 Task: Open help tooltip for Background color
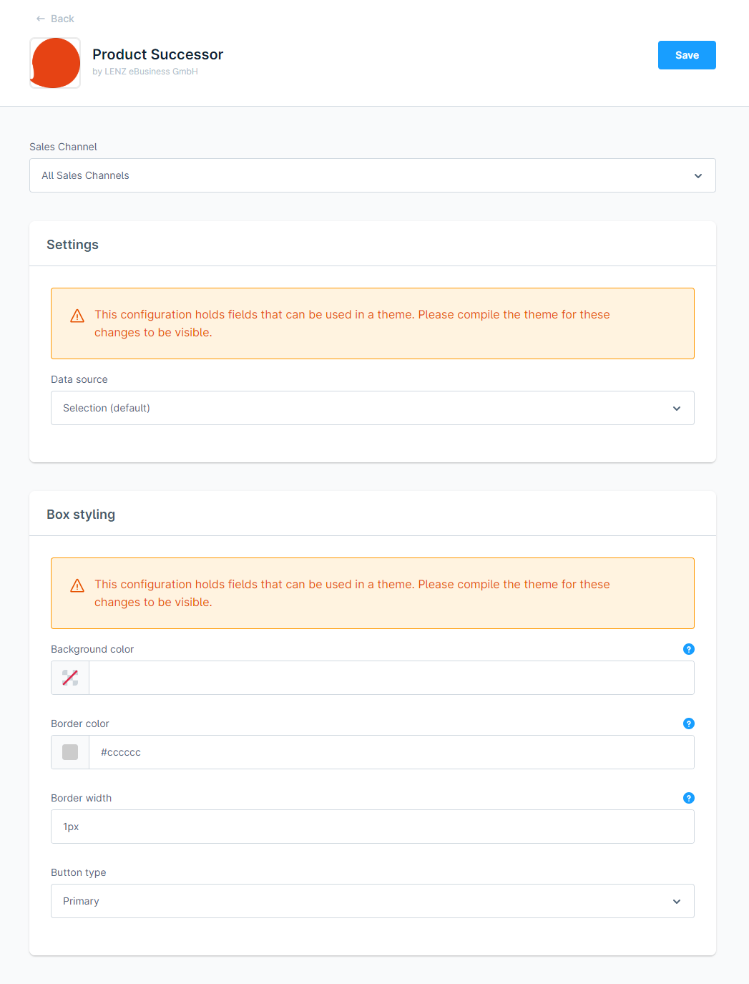(689, 649)
